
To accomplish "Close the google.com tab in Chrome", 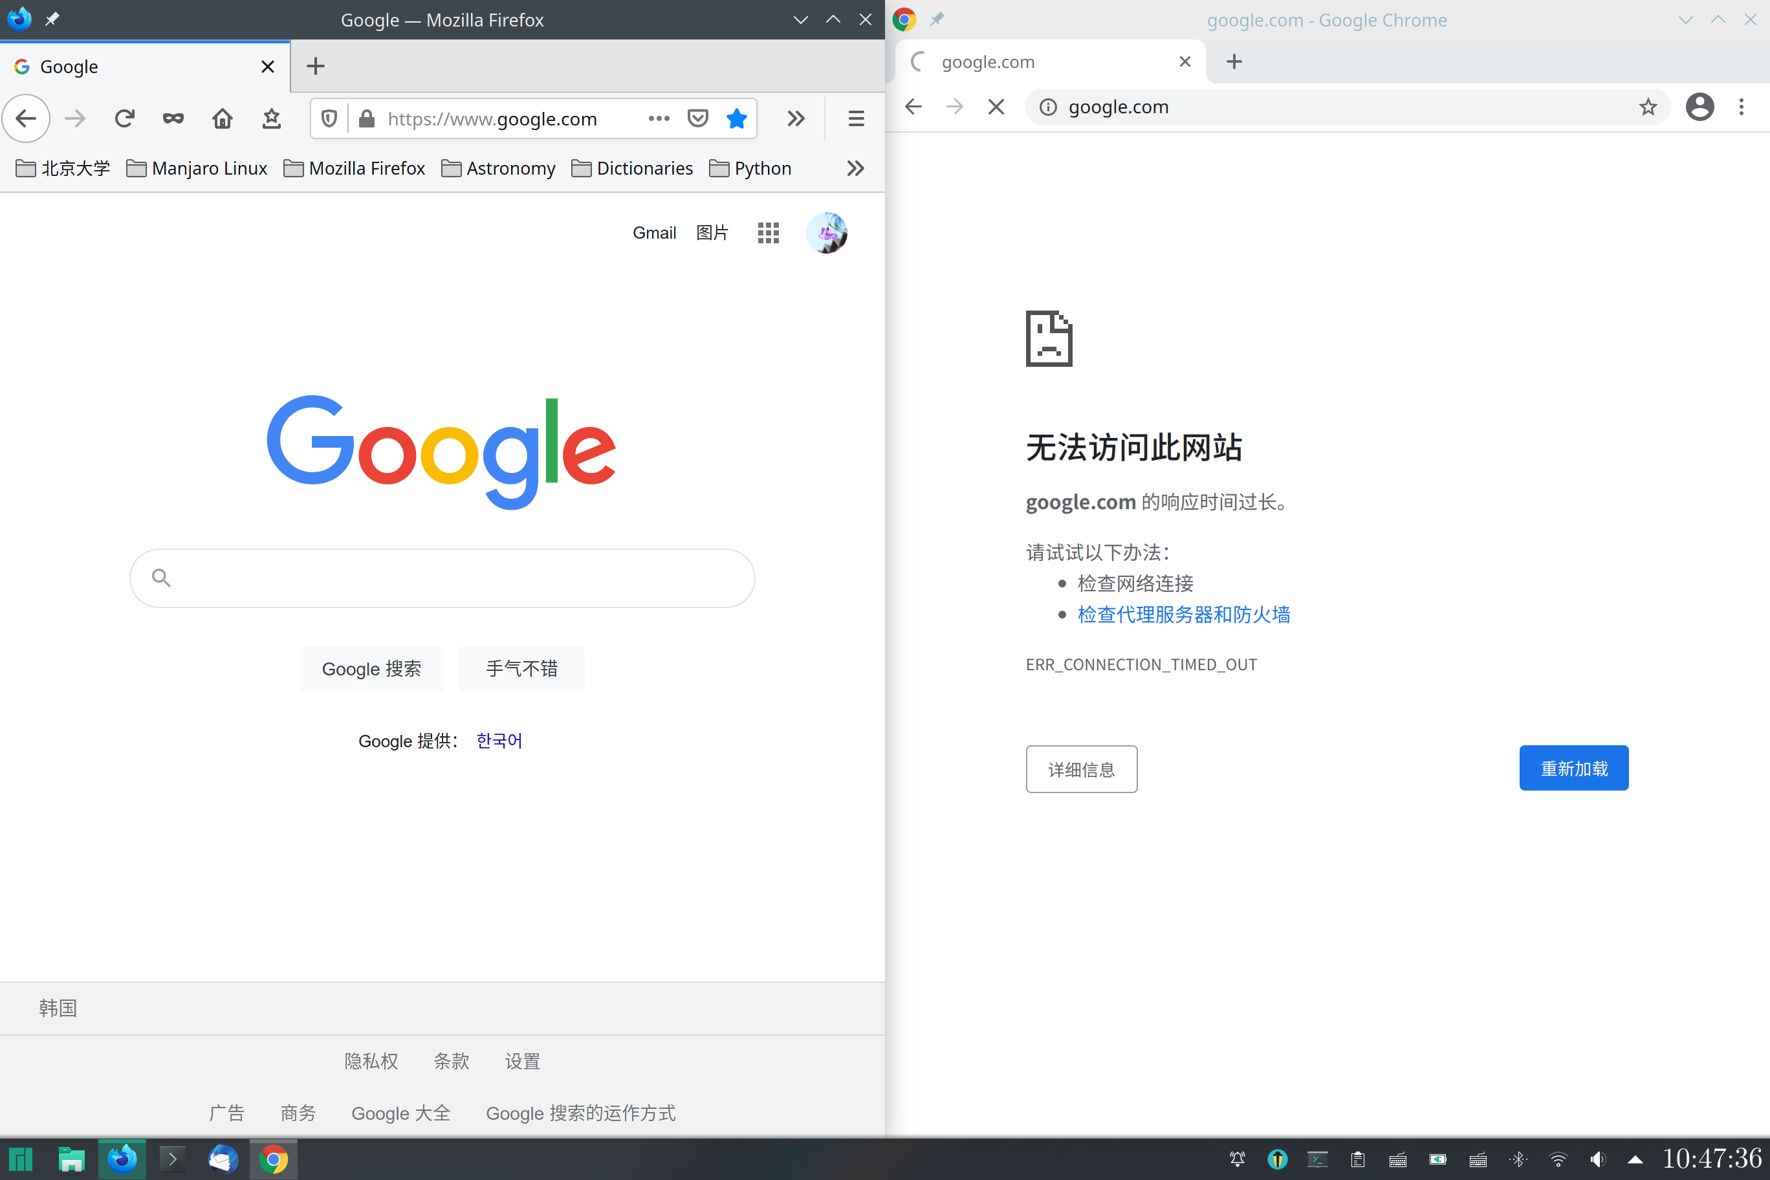I will (1185, 61).
